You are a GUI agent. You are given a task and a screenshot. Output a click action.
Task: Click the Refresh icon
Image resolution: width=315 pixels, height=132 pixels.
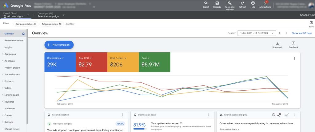[x=242, y=3]
